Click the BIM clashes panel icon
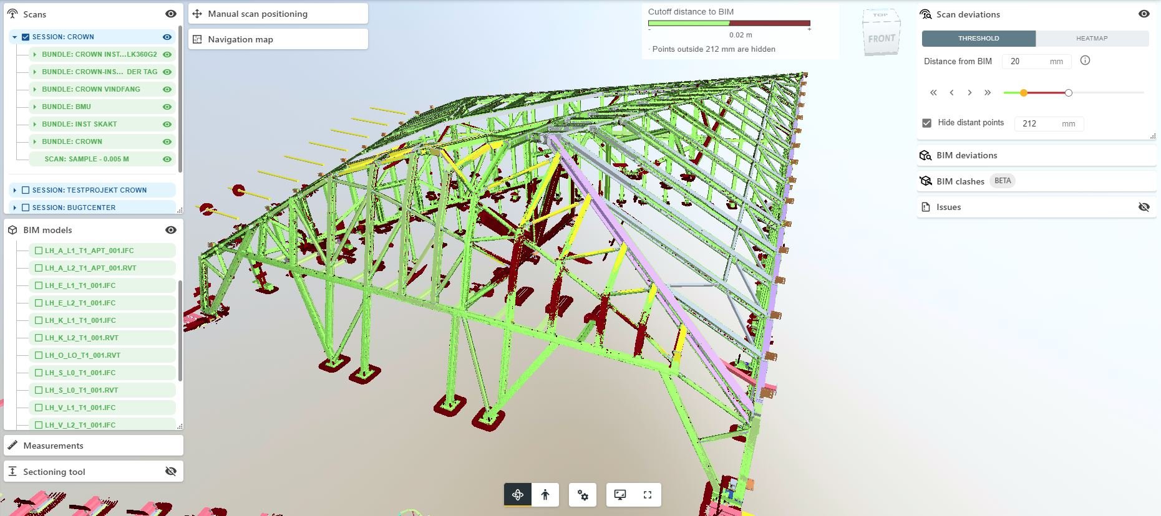 (x=926, y=181)
